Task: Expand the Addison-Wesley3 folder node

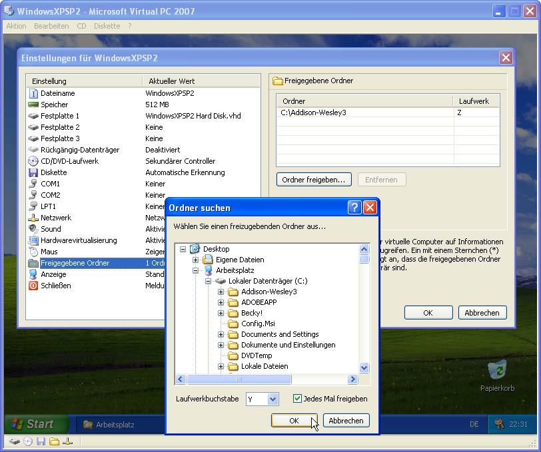Action: coord(221,292)
